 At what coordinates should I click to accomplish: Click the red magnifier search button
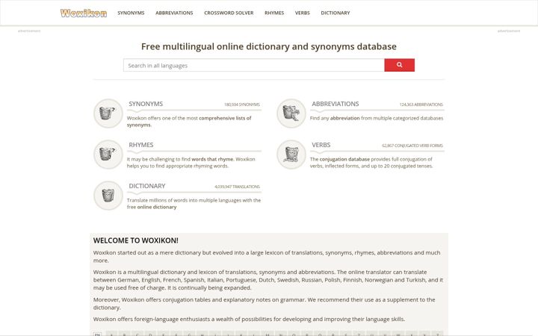(399, 65)
